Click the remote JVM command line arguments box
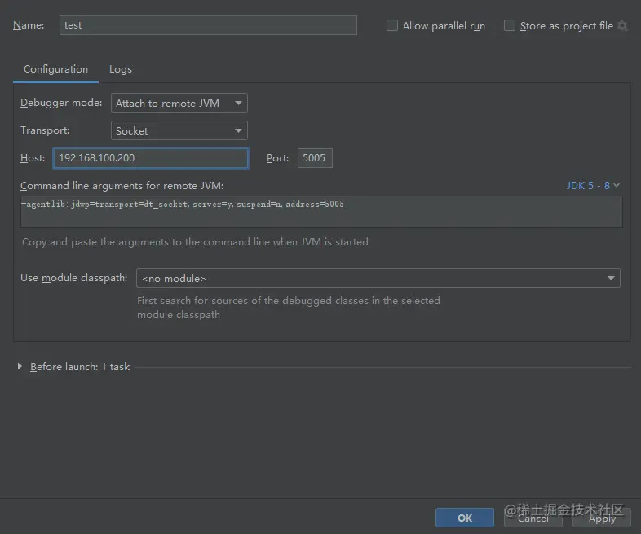The width and height of the screenshot is (641, 534). point(322,212)
